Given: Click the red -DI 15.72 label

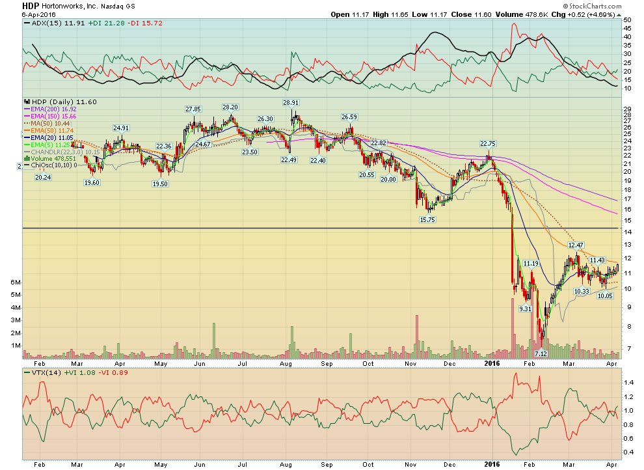Looking at the screenshot, I should (144, 23).
